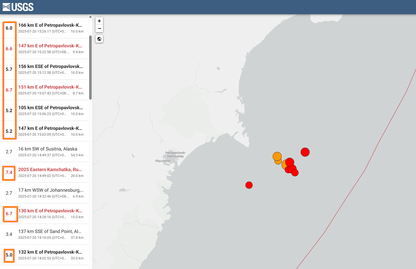Click the scroll-up arrow atop the list
Image resolution: width=416 pixels, height=269 pixels.
click(90, 17)
